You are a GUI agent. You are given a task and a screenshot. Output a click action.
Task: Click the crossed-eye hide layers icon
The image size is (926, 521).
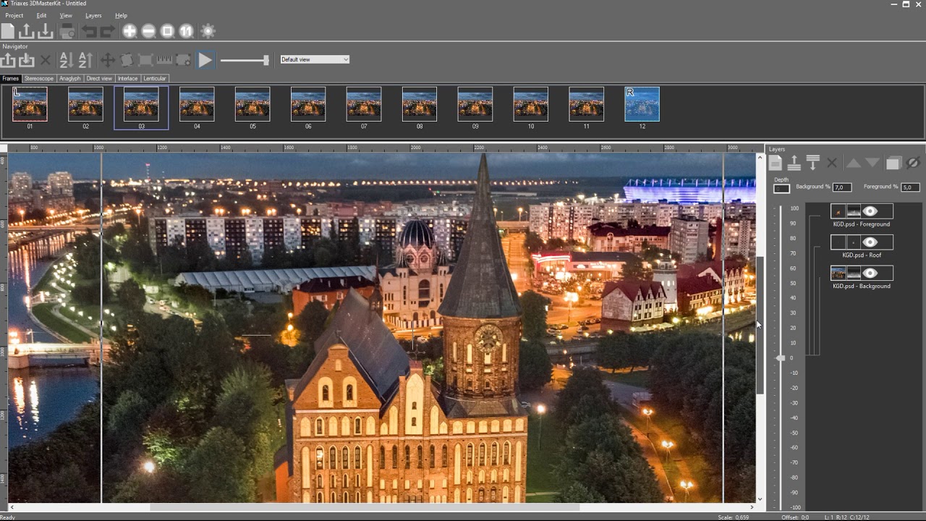(913, 163)
